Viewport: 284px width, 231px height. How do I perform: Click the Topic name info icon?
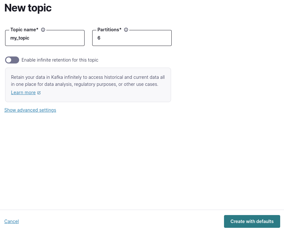click(43, 30)
